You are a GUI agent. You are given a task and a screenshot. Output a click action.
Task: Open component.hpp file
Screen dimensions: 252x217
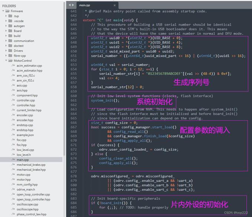click(x=27, y=95)
